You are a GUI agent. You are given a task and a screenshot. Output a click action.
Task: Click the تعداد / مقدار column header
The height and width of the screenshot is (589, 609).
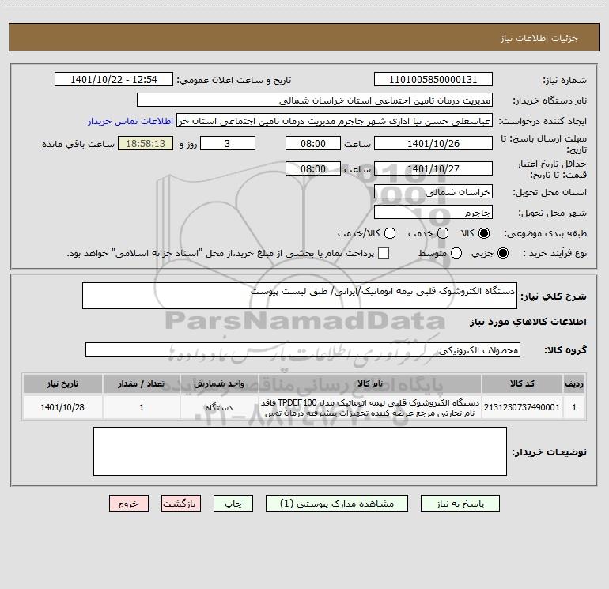(142, 383)
